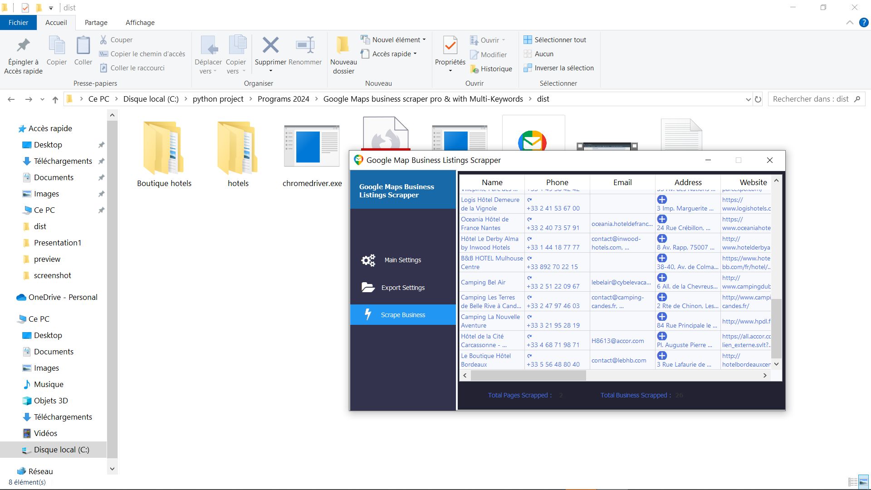Select Musique in navigation pane
Screen dimensions: 871x490
(x=43, y=384)
